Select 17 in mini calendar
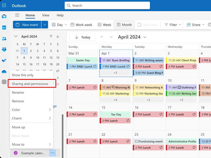Viewport: 211px width, 158px height. 37,64
